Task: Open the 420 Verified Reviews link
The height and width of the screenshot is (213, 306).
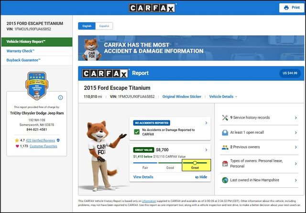Action: [x=40, y=140]
